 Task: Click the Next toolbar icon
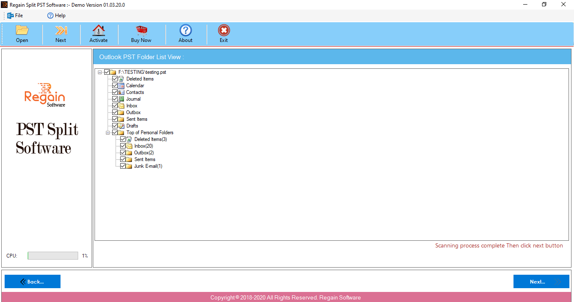[x=61, y=33]
